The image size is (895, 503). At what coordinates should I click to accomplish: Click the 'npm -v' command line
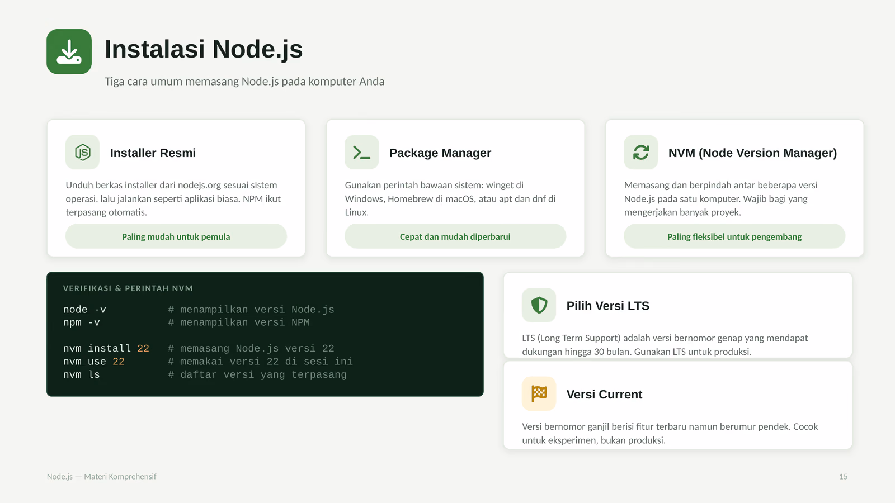pos(82,322)
